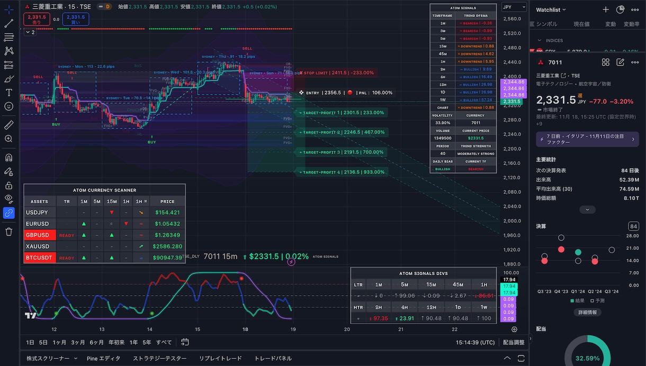Select the BTCUSDT row in currency scanner
The image size is (646, 366).
tap(104, 258)
